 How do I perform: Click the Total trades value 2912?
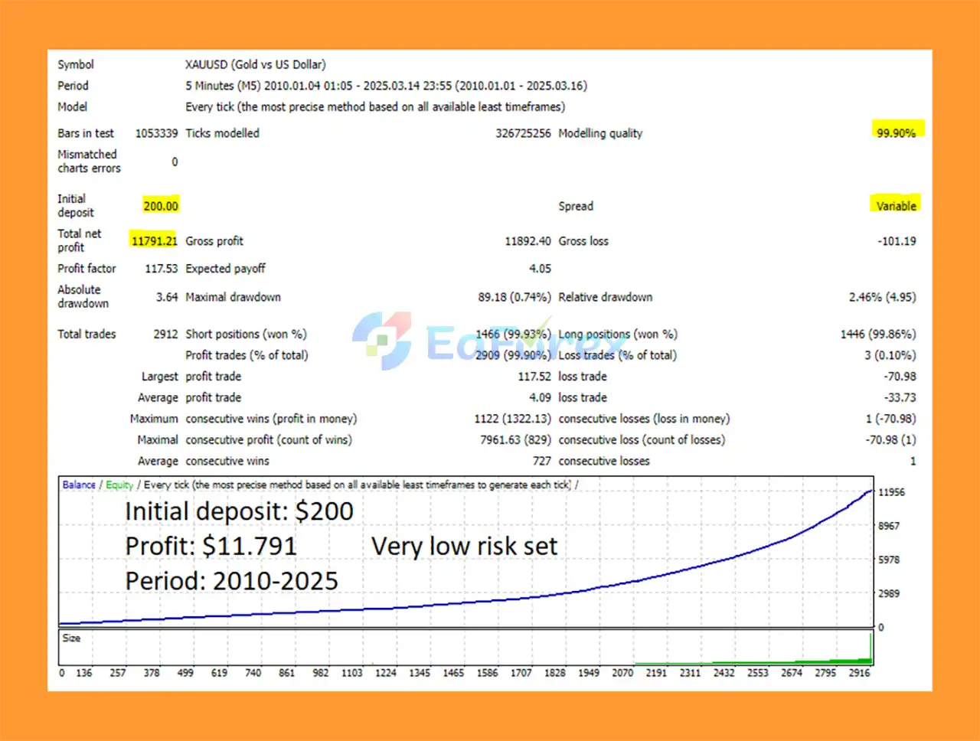point(165,334)
